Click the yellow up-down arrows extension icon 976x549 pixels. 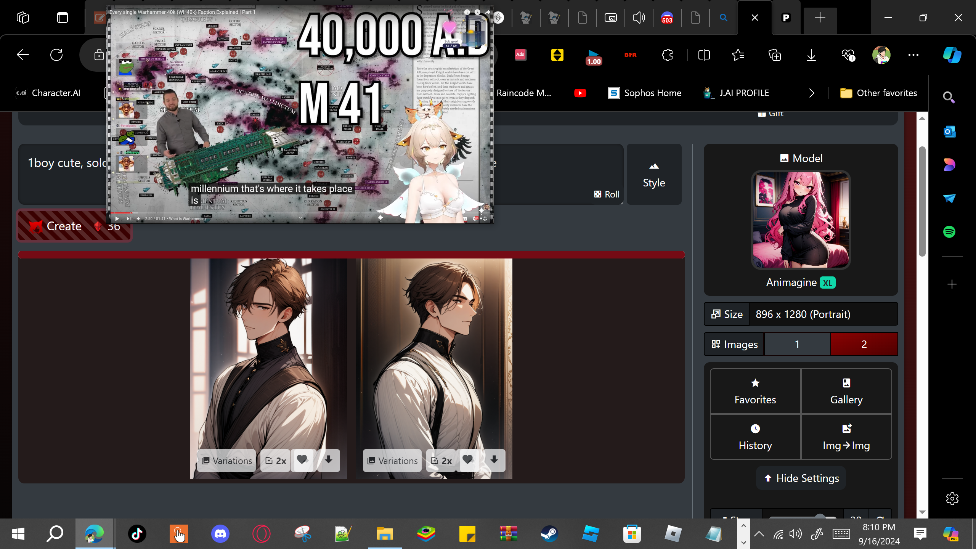point(557,55)
